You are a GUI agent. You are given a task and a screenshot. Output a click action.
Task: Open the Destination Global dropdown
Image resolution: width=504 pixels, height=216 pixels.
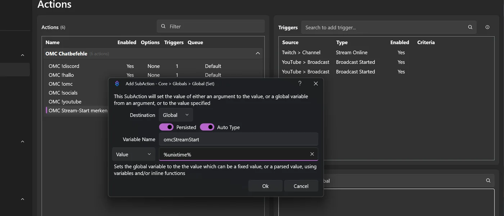click(x=176, y=115)
